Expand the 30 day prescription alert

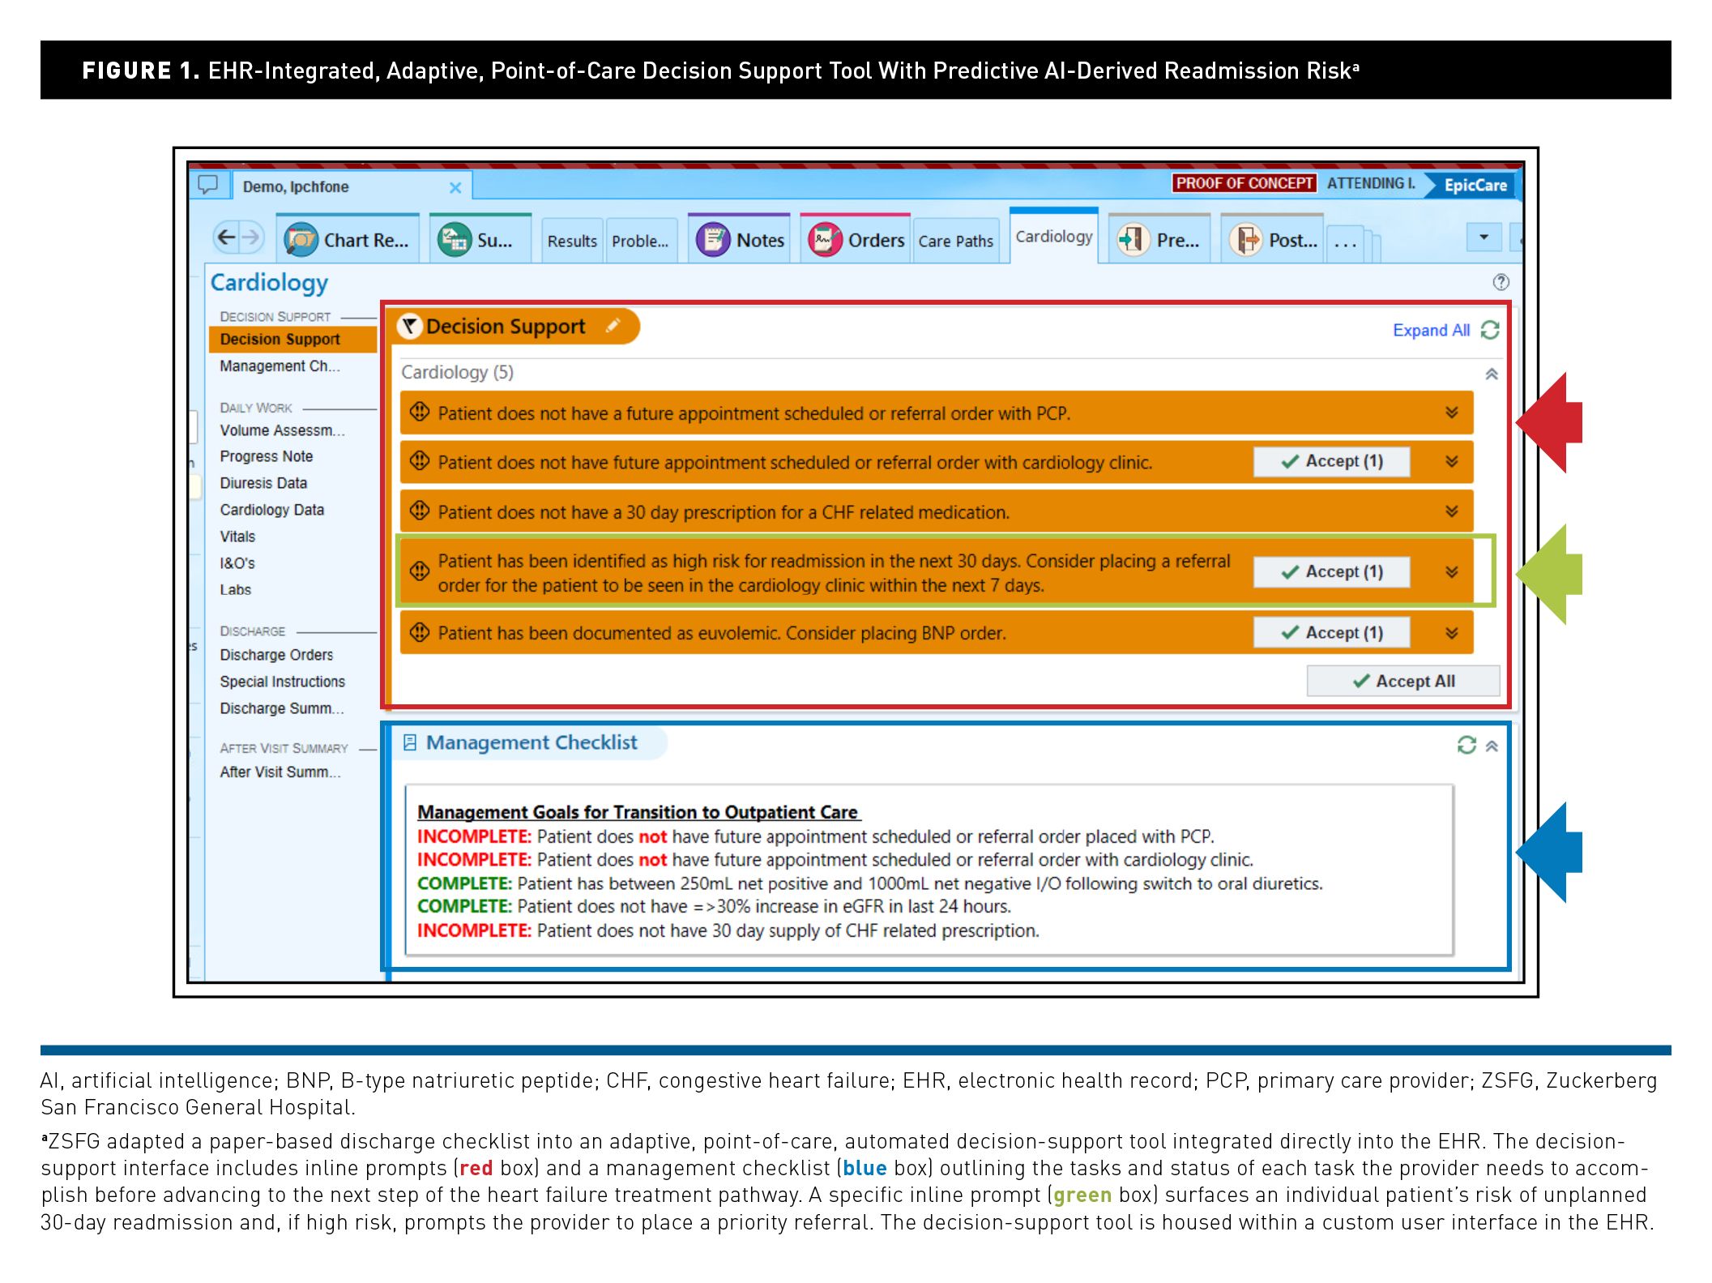1452,511
